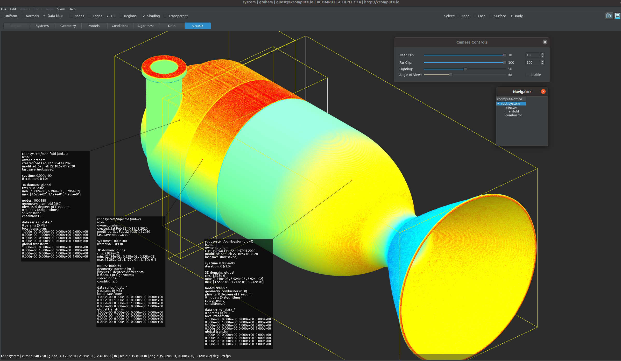Enable the Transparent checkbox
Image resolution: width=621 pixels, height=361 pixels.
coord(165,16)
